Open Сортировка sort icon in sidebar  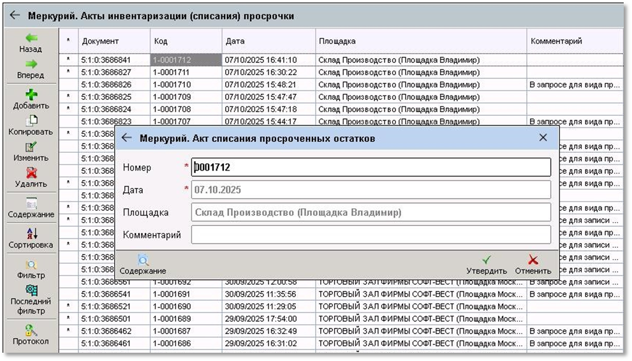click(31, 234)
